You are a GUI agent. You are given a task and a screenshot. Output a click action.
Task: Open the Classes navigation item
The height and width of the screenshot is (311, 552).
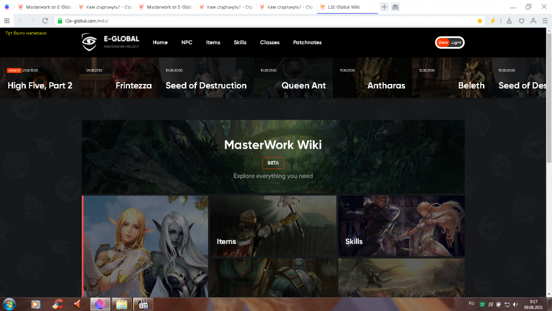[x=270, y=43]
